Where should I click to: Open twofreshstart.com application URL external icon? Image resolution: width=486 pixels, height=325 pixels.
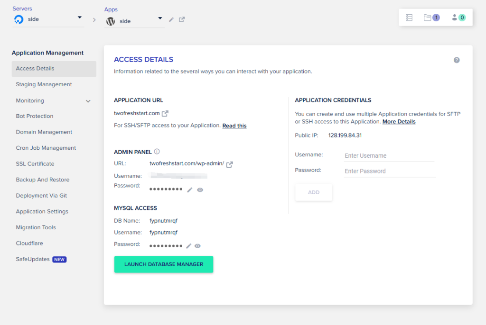(165, 114)
